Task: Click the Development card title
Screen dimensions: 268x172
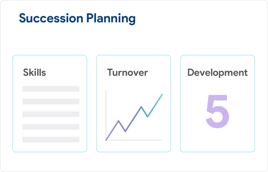Action: 217,73
